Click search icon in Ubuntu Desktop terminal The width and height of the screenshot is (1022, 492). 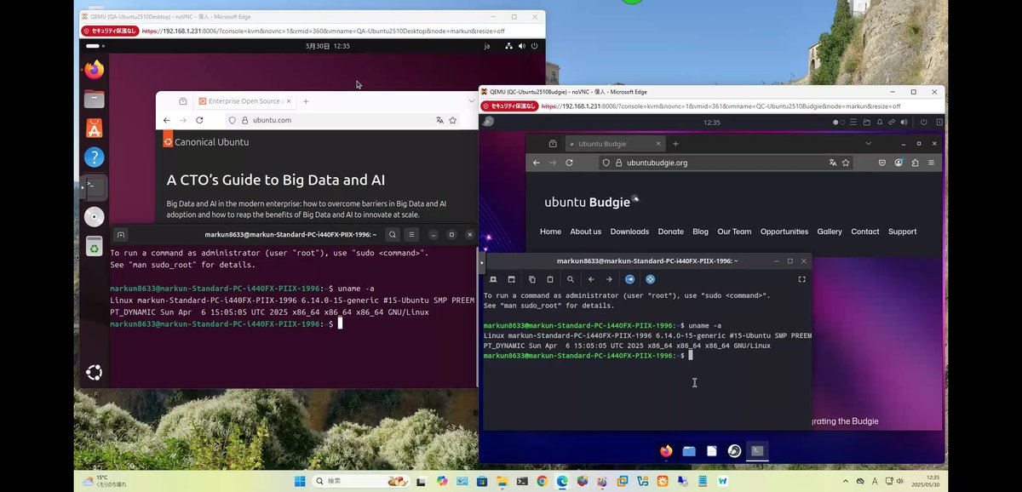(x=393, y=234)
